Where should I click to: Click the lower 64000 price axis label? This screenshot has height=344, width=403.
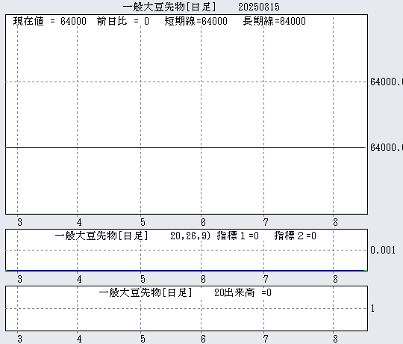point(387,147)
